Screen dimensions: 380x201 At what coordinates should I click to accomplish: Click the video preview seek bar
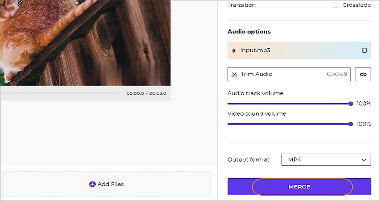point(59,93)
